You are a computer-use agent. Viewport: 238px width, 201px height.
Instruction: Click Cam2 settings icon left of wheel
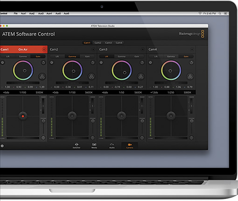[52, 62]
